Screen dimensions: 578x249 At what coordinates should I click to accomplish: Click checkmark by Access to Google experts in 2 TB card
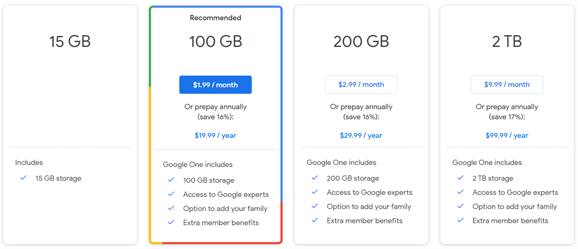460,192
